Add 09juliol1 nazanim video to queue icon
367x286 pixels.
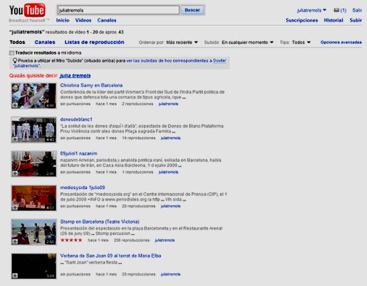coord(15,173)
